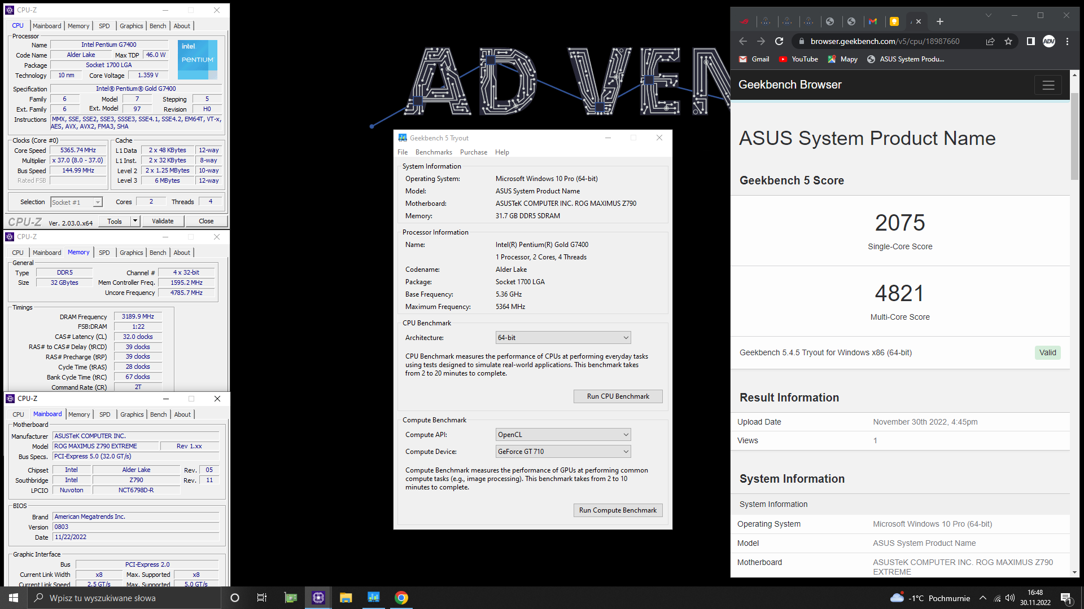Share this page from the address bar

pyautogui.click(x=990, y=41)
